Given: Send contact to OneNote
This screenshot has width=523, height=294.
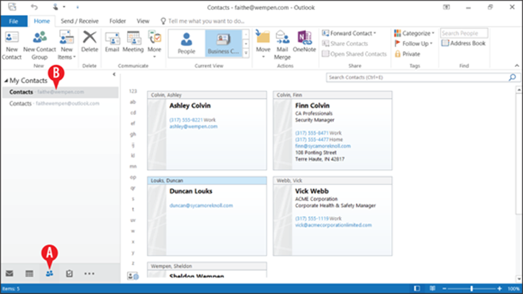Looking at the screenshot, I should click(x=304, y=41).
